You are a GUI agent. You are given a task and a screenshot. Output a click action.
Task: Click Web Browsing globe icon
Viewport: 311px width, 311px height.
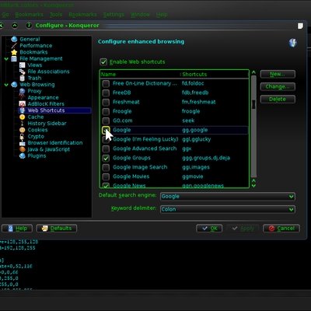coord(14,85)
